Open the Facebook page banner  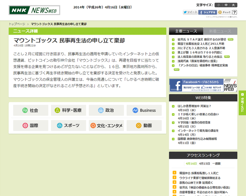click(203, 85)
